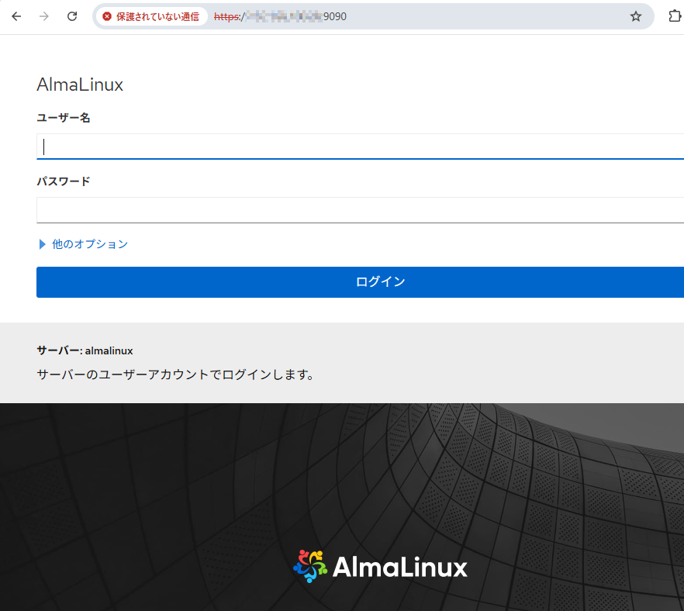The image size is (684, 611).
Task: Click the ユーザー名 field label
Action: pyautogui.click(x=64, y=118)
